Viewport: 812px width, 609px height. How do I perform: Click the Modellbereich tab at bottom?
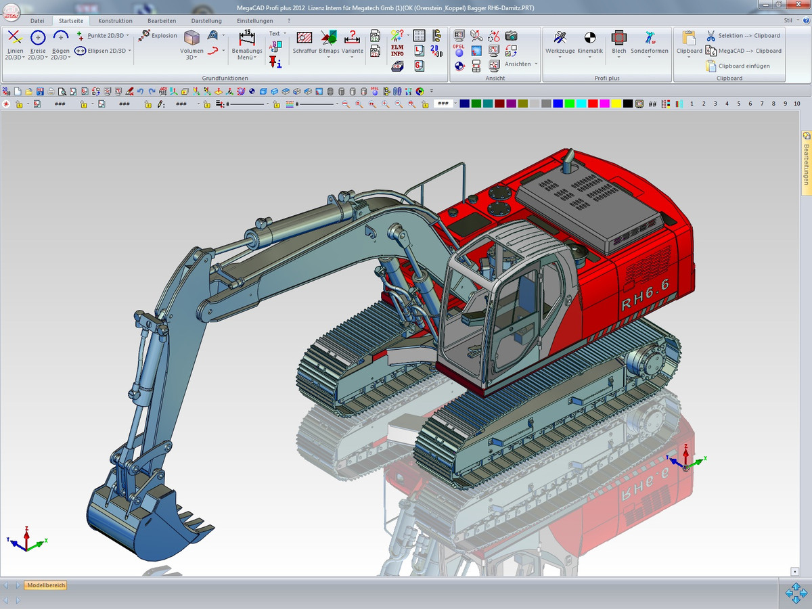[x=46, y=585]
